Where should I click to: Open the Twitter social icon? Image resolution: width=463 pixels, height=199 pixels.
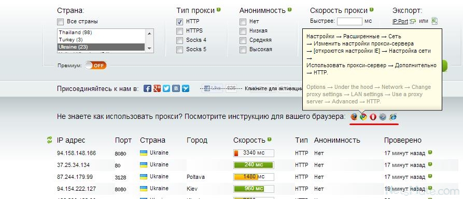click(x=166, y=88)
